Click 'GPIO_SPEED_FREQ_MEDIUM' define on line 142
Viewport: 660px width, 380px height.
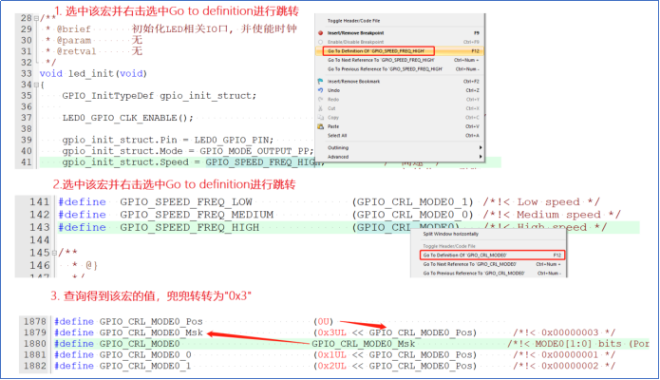click(197, 215)
